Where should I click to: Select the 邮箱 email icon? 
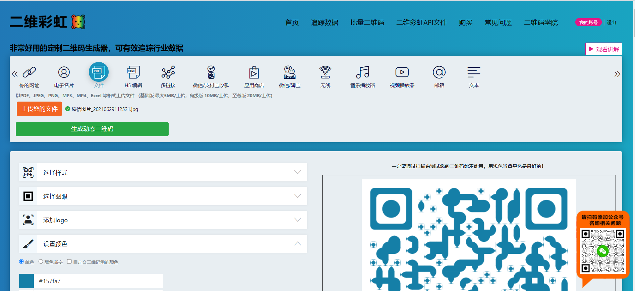(439, 72)
